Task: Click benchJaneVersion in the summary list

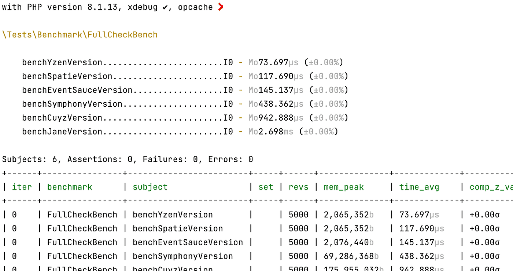Action: coord(62,132)
